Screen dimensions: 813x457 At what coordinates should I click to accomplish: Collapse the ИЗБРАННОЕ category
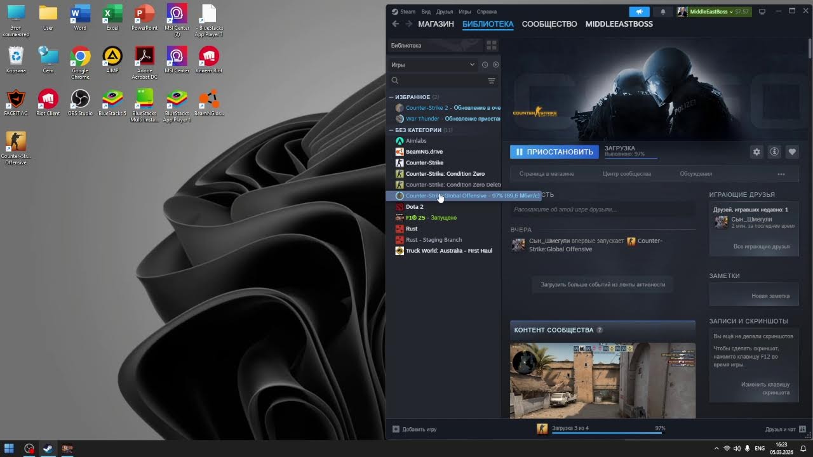click(x=391, y=97)
